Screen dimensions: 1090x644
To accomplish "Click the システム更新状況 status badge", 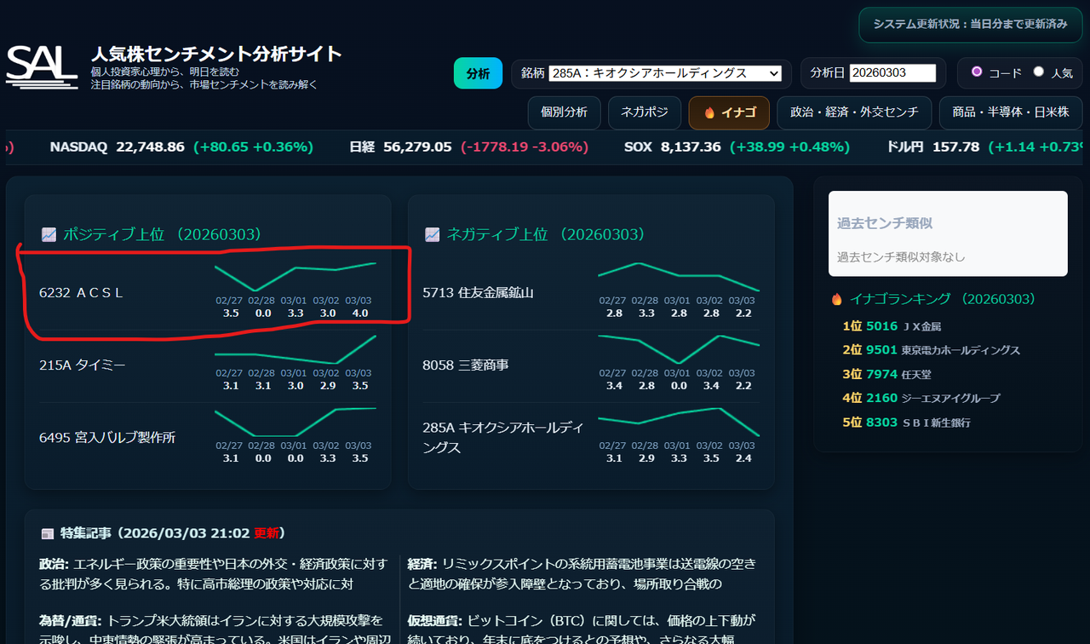I will 971,26.
